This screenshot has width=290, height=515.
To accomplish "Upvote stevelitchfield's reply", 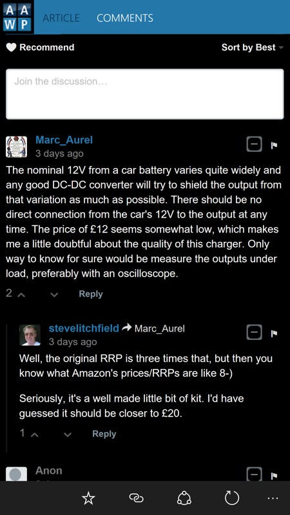I will point(35,435).
